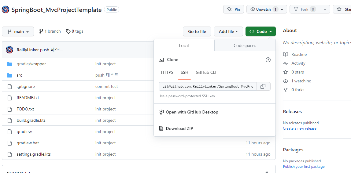Viewport: 351px width, 173px height.
Task: Click the fork icon beside 0 forks
Action: point(285,90)
